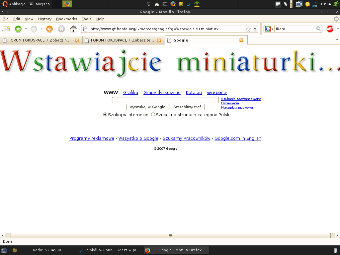The width and height of the screenshot is (340, 255).
Task: Close the Google tab
Action: click(241, 40)
